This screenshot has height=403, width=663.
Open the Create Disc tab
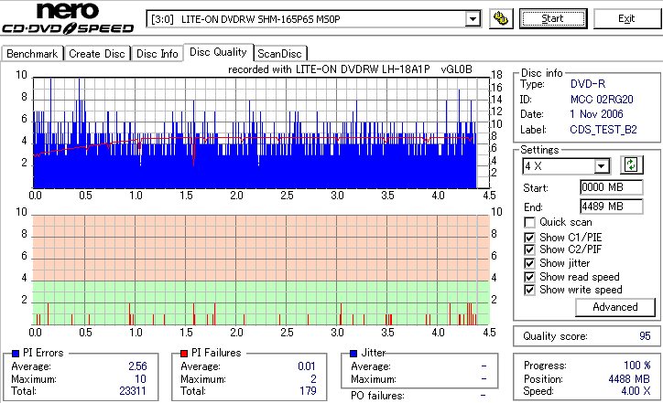click(97, 54)
